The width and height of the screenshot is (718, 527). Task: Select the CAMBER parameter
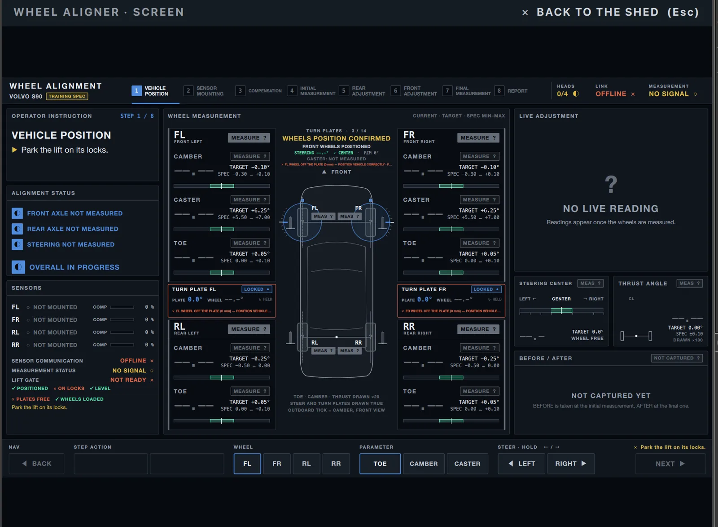point(424,464)
